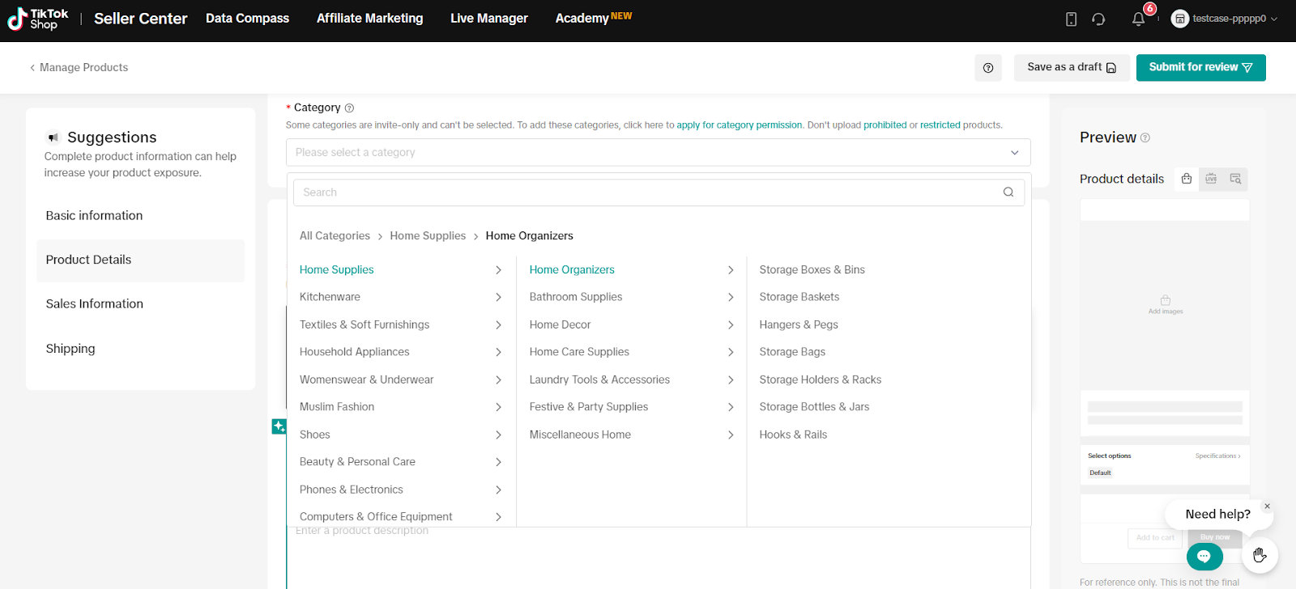Viewport: 1296px width, 589px height.
Task: Go to Sales Information section
Action: (95, 304)
